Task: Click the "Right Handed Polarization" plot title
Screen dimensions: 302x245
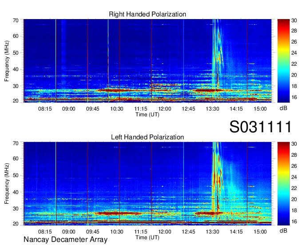Action: tap(147, 14)
